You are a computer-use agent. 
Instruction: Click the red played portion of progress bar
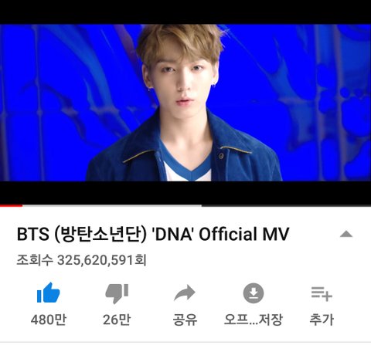(11, 205)
